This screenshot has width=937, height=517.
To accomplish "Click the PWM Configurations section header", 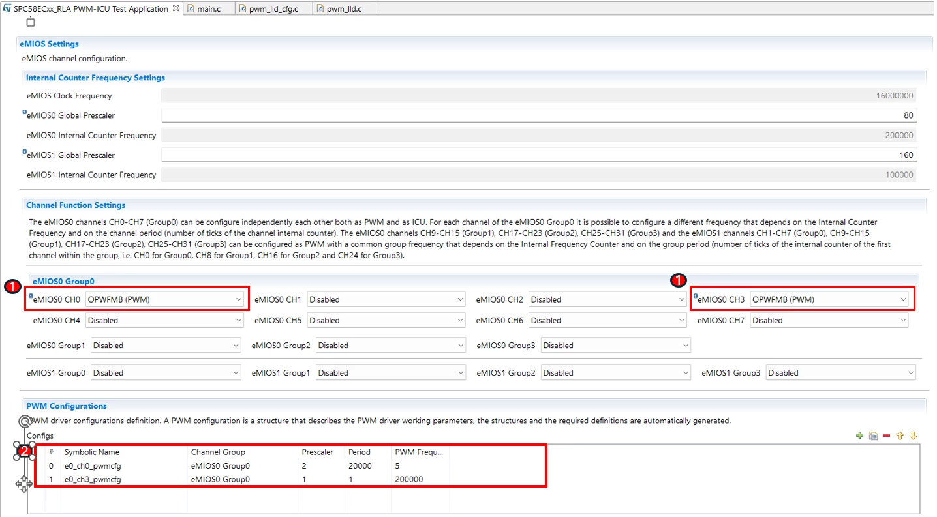I will pos(67,406).
